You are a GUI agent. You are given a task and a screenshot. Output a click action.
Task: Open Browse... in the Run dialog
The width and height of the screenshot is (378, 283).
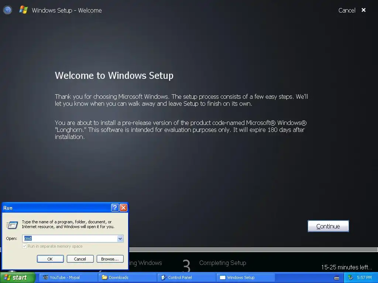click(x=110, y=259)
